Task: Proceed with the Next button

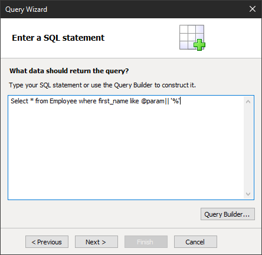Action: point(96,242)
